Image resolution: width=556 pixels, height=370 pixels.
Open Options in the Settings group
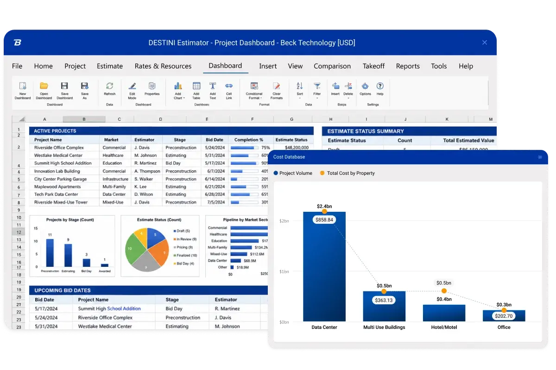tap(365, 86)
